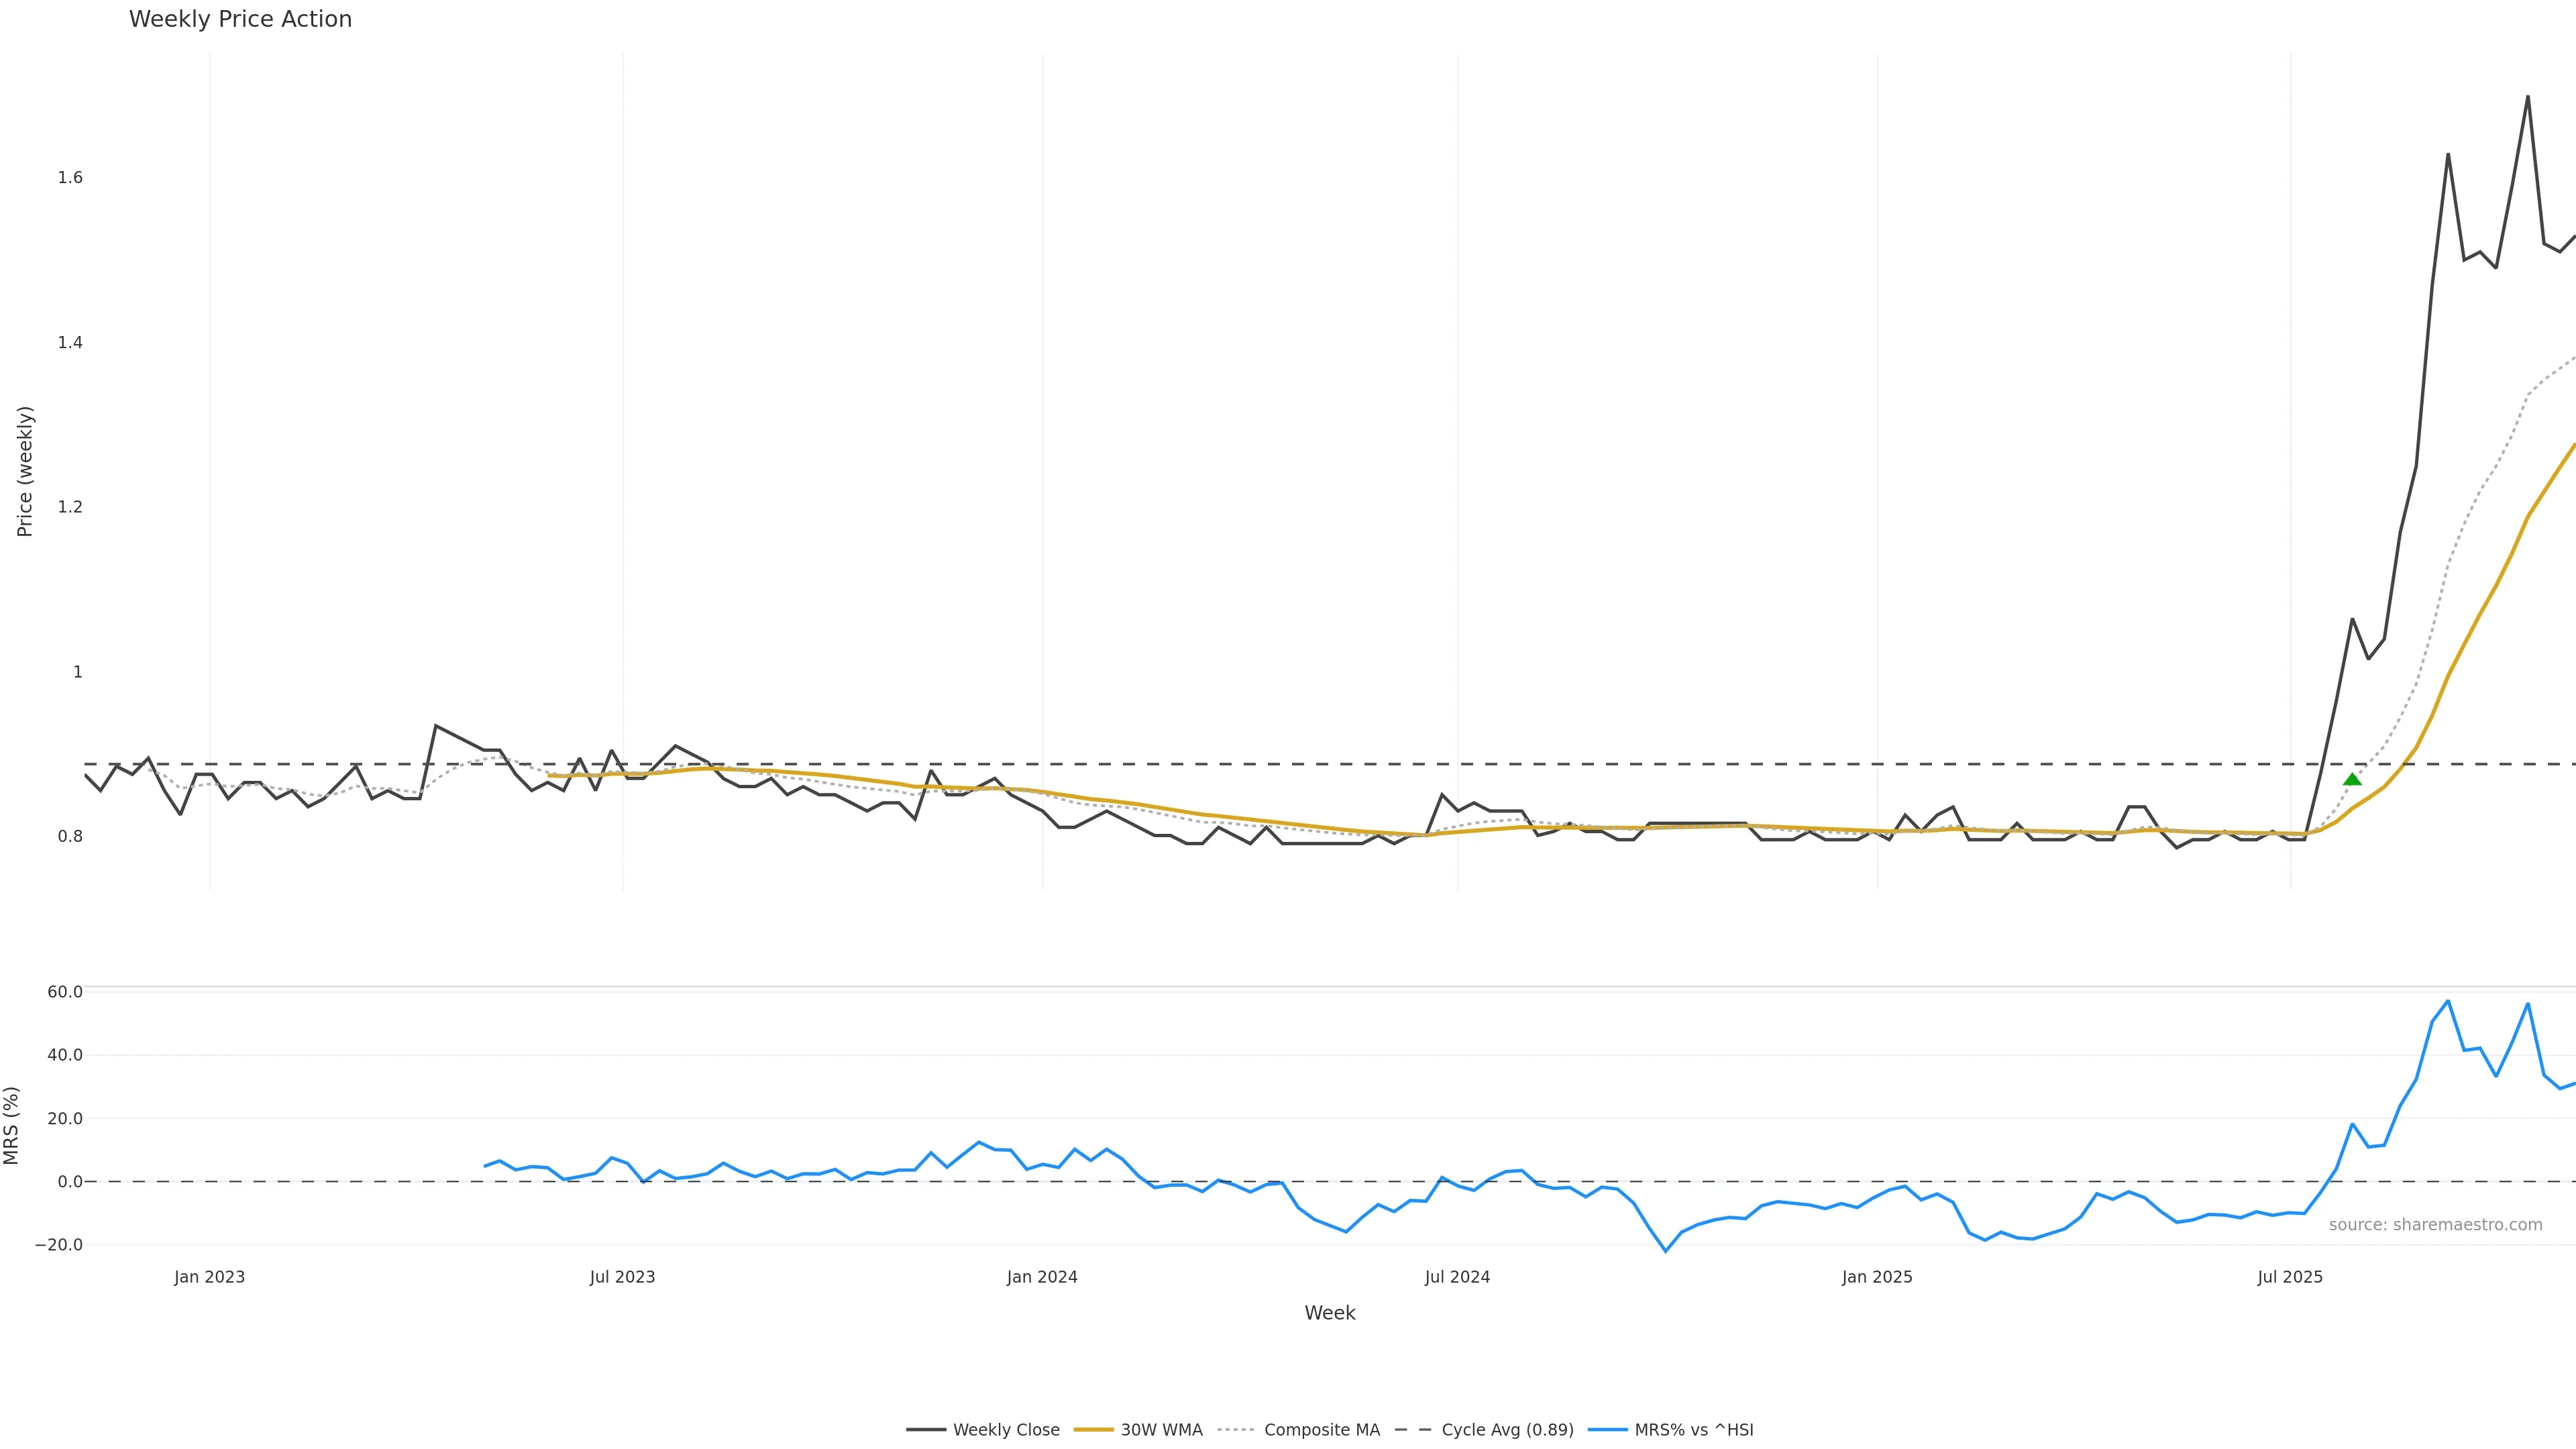
Task: Click the Jan 2023 date tick label
Action: [209, 1277]
